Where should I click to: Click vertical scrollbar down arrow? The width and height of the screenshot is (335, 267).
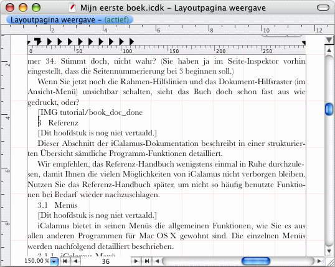tap(329, 251)
